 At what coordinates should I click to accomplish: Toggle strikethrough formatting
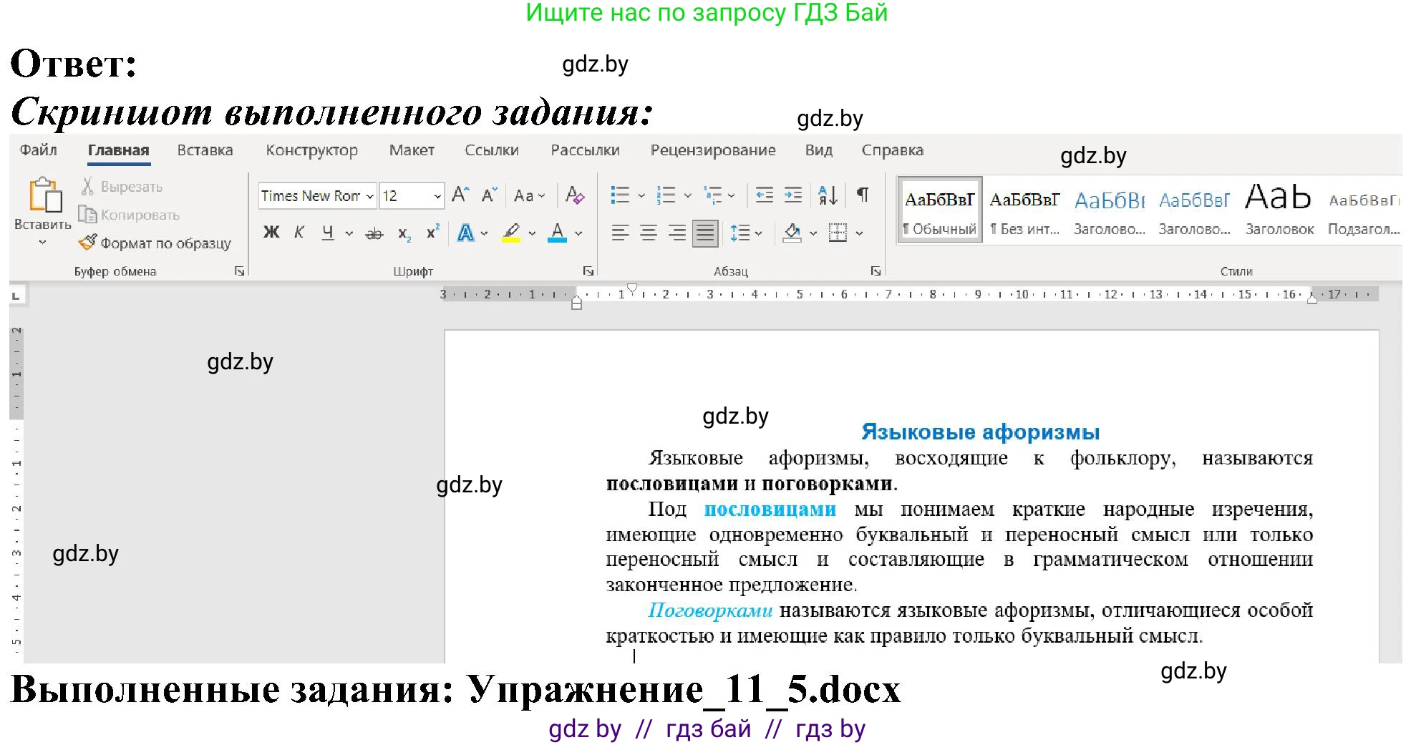pos(374,232)
